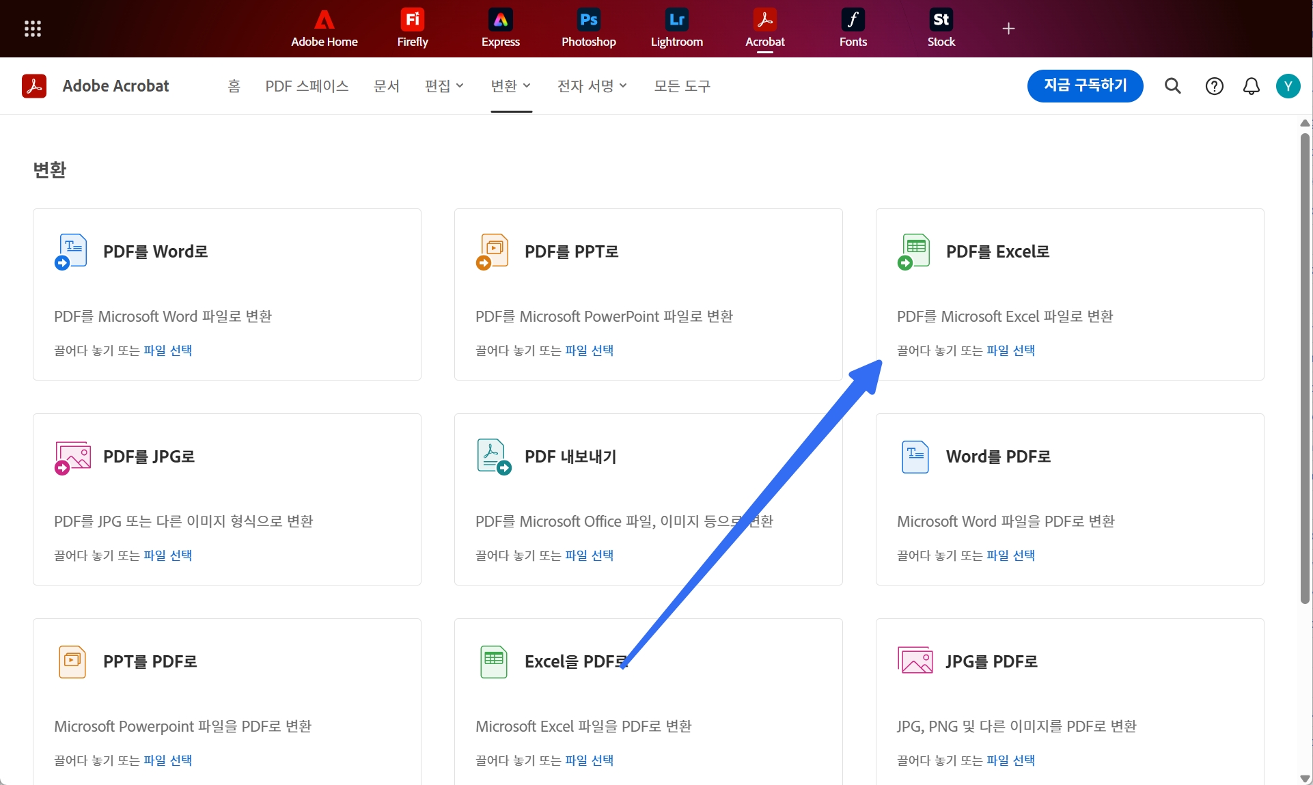Select the PDF를 JPG로 card title
This screenshot has height=785, width=1313.
(x=149, y=457)
